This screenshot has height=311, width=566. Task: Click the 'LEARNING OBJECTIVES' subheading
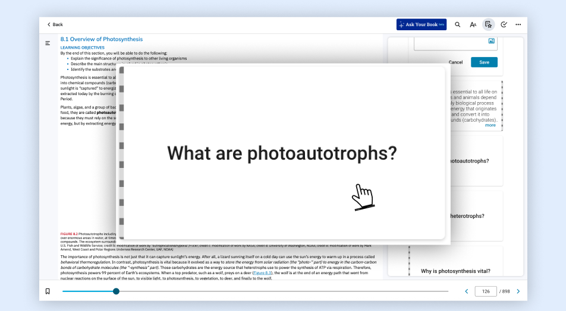82,47
